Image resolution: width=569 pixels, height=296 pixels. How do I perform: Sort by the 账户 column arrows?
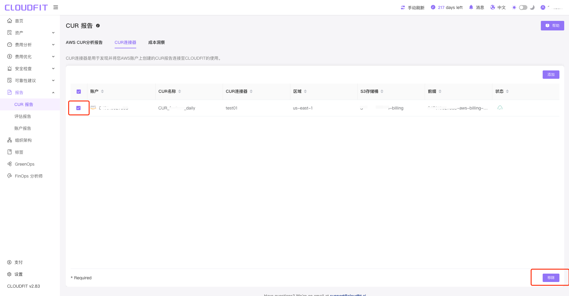102,91
